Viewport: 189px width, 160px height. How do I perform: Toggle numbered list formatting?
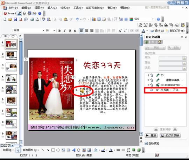click(108, 31)
